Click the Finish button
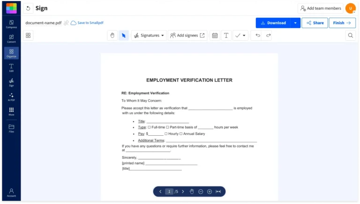 coord(342,23)
